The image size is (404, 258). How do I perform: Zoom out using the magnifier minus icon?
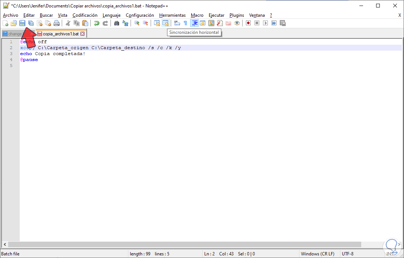pyautogui.click(x=145, y=23)
